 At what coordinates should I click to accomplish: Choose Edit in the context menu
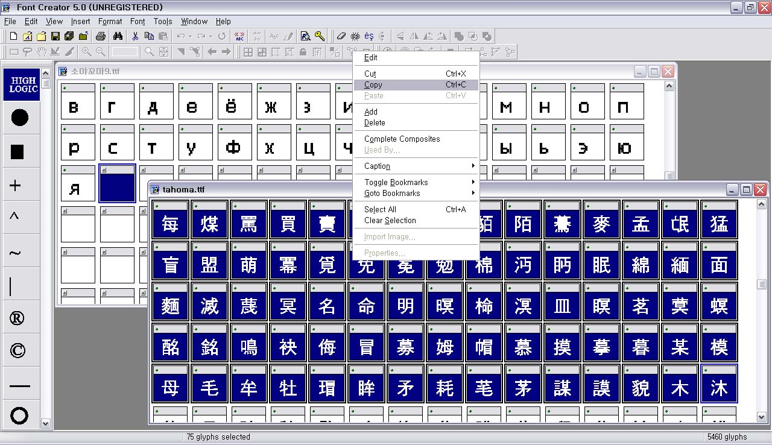click(416, 58)
